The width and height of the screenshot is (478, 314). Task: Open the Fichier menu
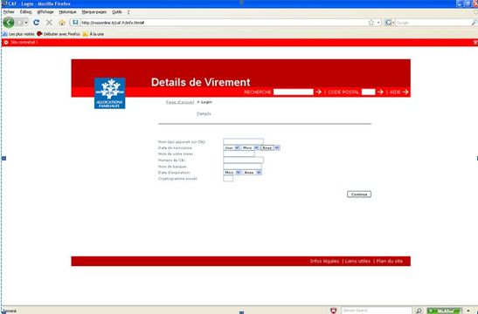coord(9,12)
